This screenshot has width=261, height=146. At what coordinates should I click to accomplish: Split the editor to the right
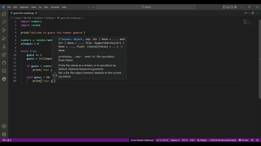coord(253,13)
